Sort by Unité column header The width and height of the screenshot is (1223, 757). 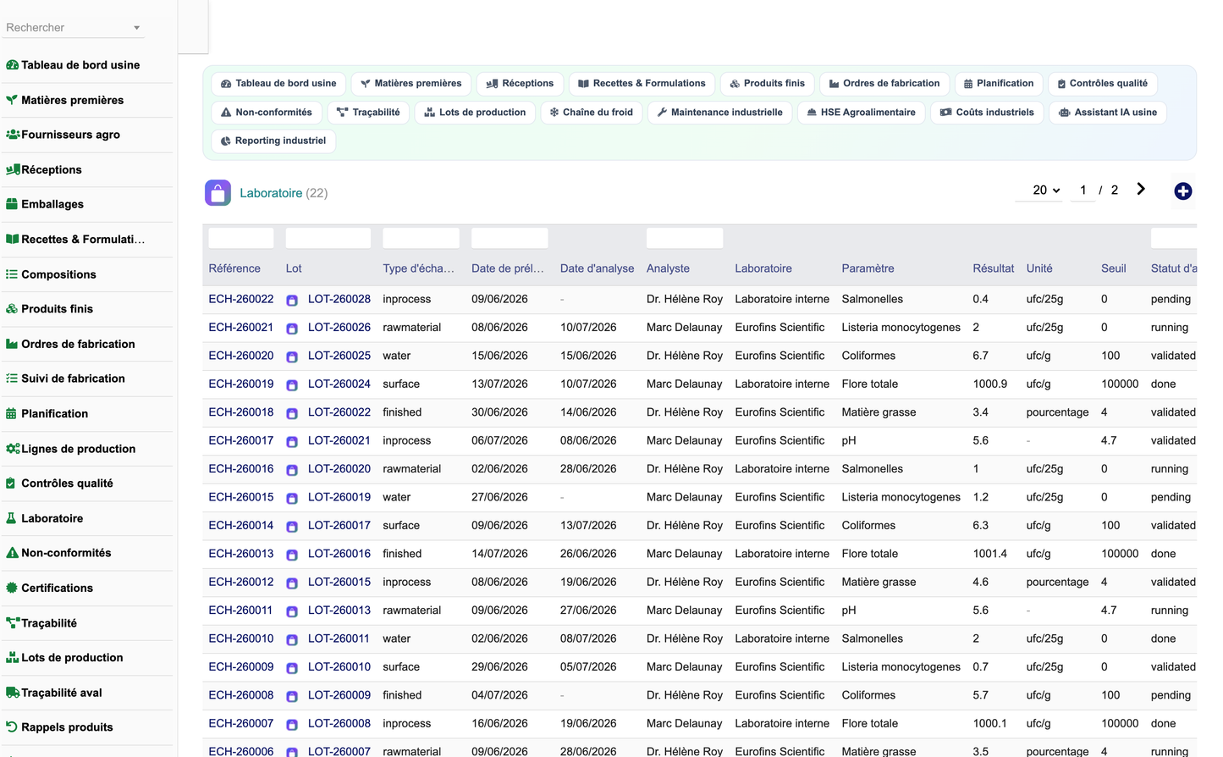[1039, 268]
